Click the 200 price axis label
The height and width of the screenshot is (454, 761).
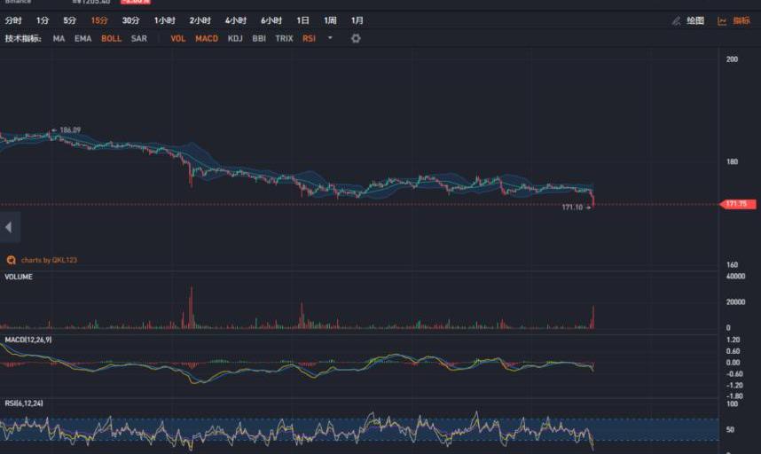[732, 59]
